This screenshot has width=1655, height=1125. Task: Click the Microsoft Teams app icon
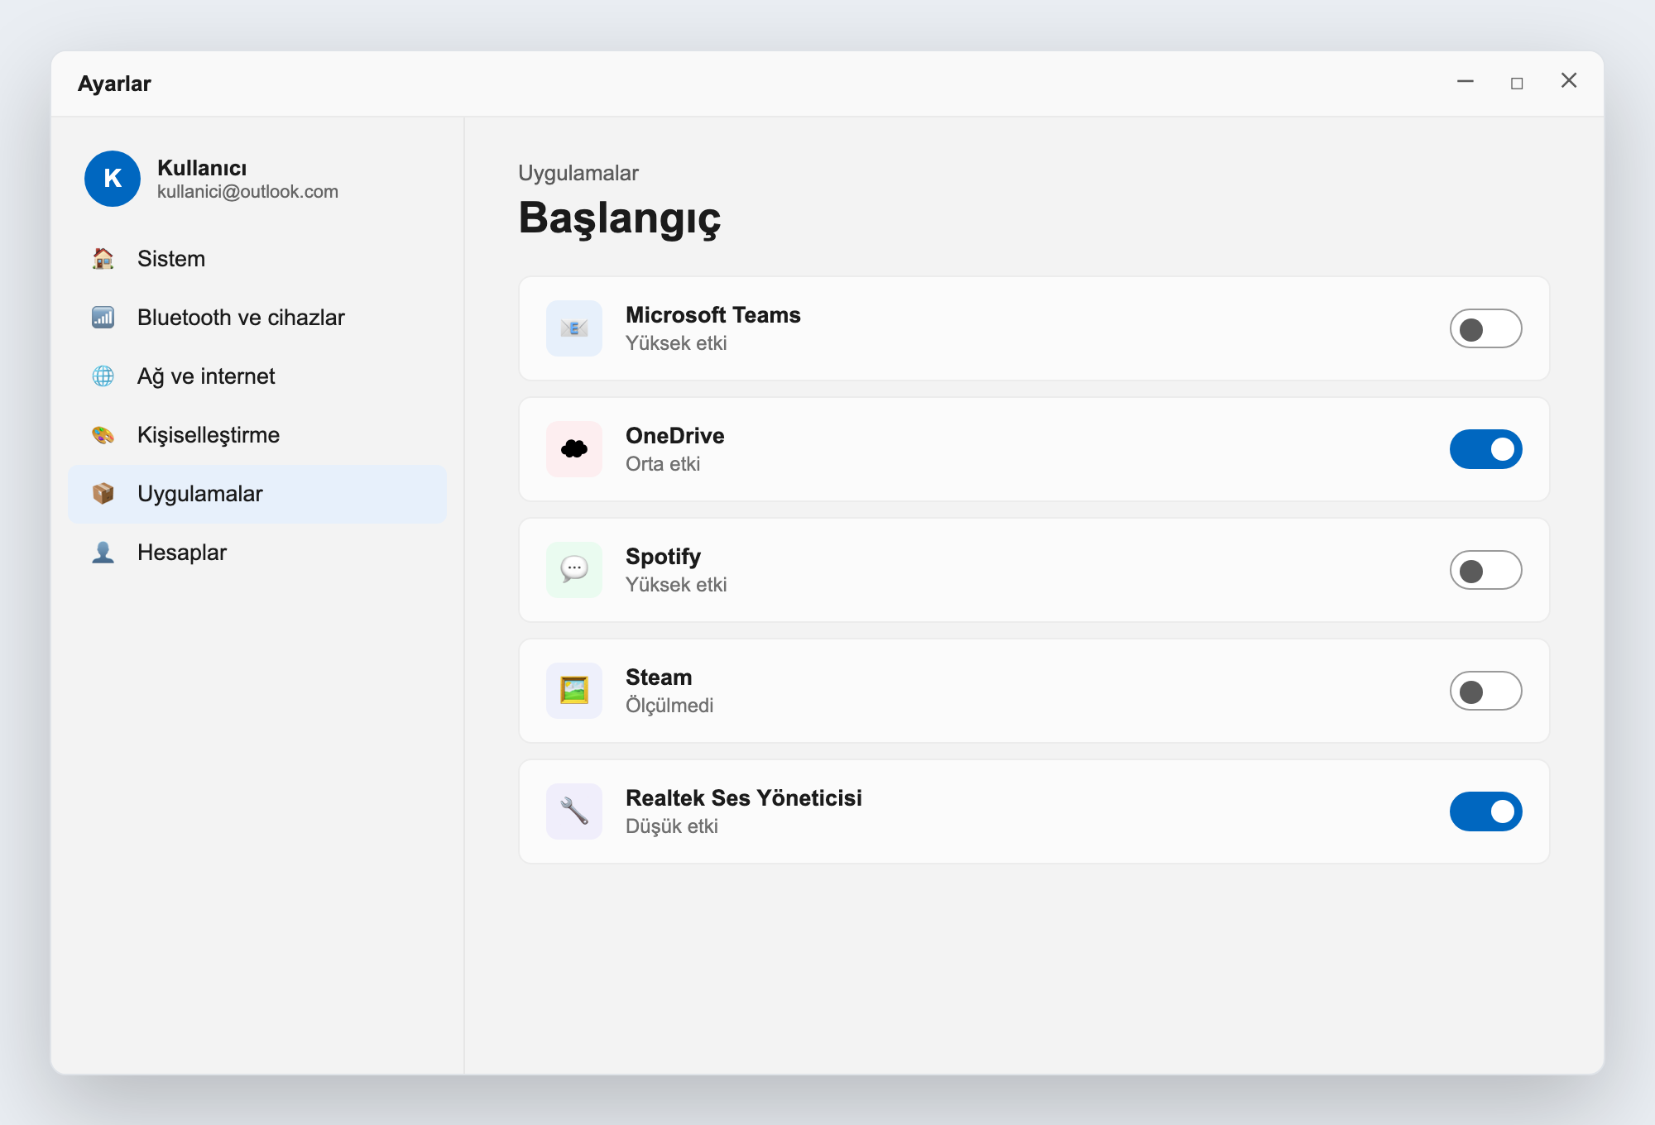(x=574, y=328)
